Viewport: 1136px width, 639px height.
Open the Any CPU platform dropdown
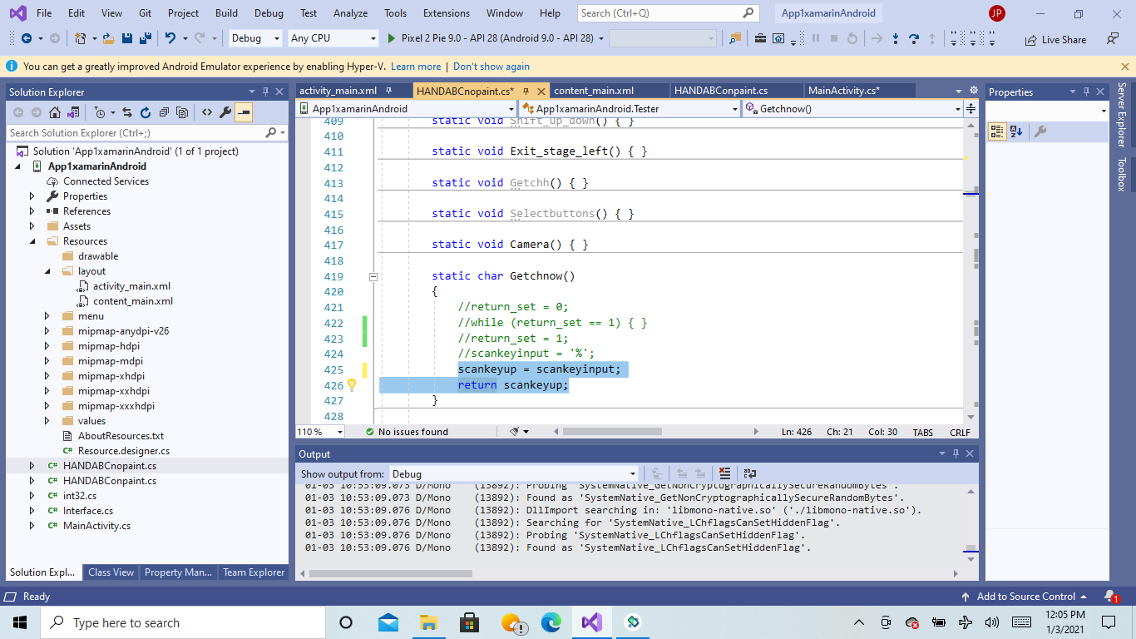coord(333,38)
